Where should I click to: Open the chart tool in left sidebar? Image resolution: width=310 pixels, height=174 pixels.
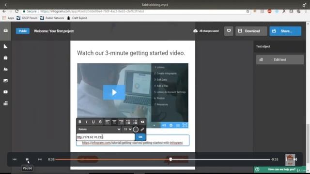click(5, 46)
